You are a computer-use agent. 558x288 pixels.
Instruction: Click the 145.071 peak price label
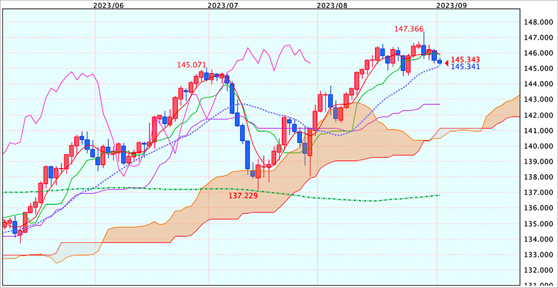click(191, 65)
